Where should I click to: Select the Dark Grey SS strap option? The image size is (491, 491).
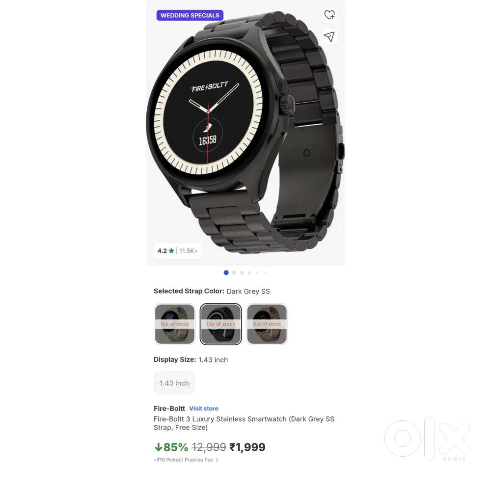(x=221, y=324)
